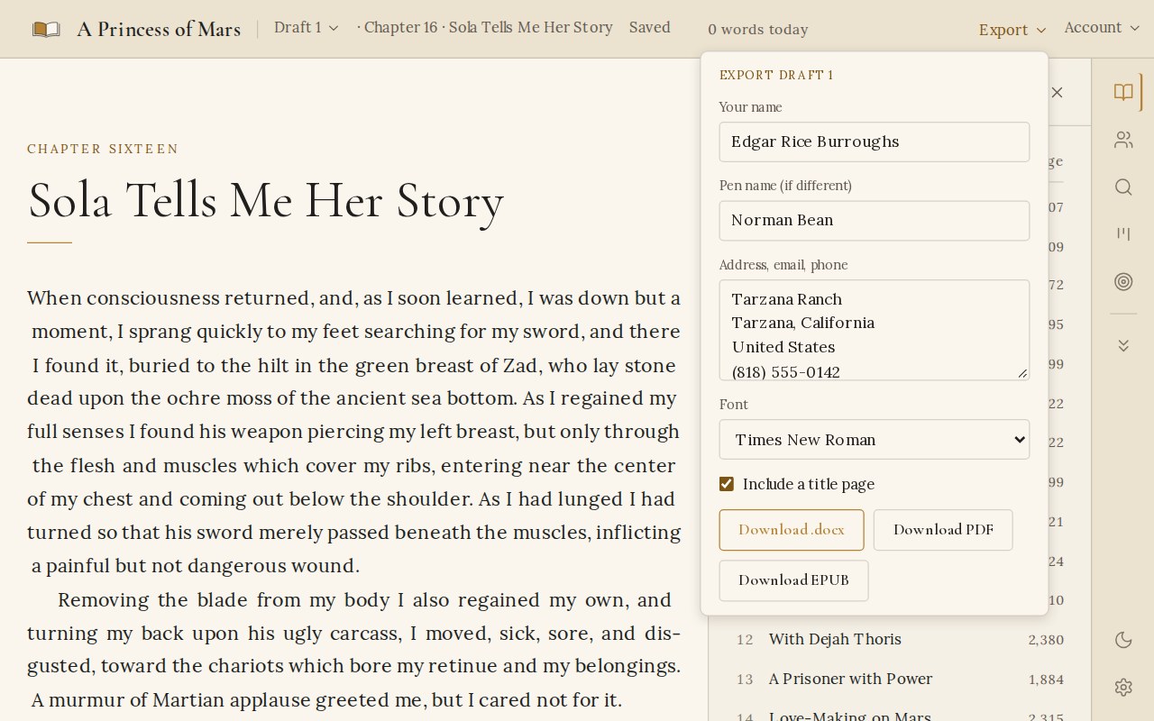The width and height of the screenshot is (1154, 721).
Task: Open the chapters book icon in sidebar
Action: tap(1123, 92)
